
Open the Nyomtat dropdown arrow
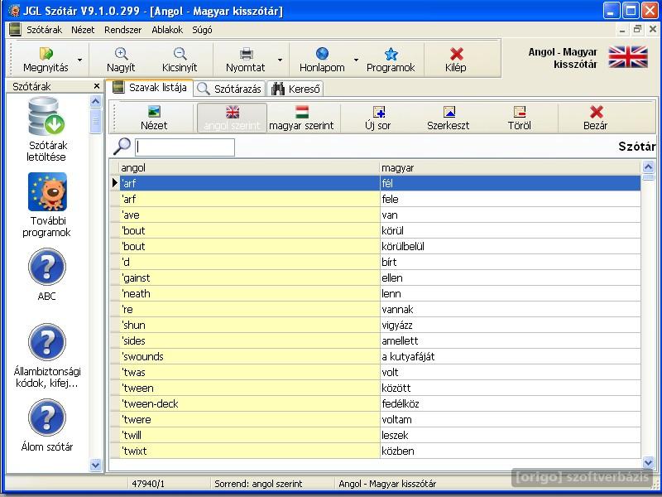280,60
